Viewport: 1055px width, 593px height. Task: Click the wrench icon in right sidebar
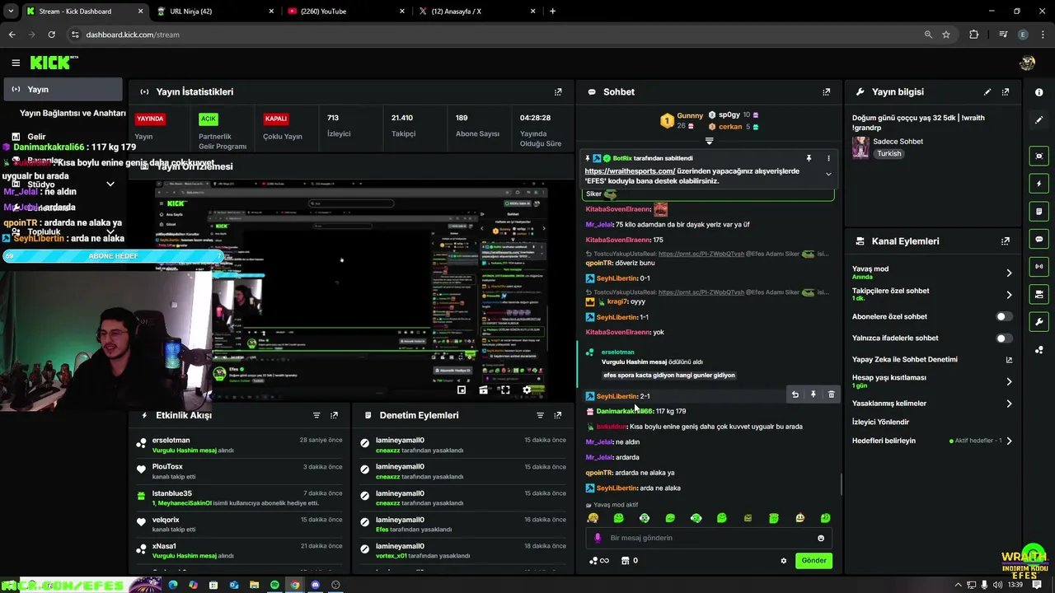pyautogui.click(x=1039, y=322)
